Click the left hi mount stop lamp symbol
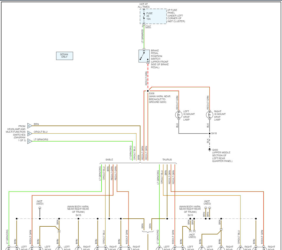This screenshot has width=282, height=250. [x=179, y=114]
